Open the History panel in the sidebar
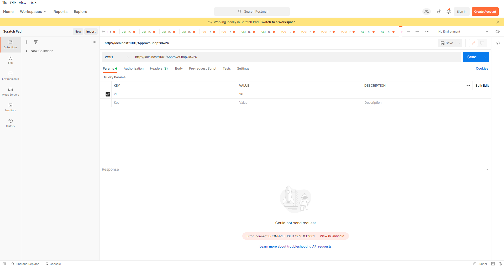The image size is (504, 267). coord(10,123)
